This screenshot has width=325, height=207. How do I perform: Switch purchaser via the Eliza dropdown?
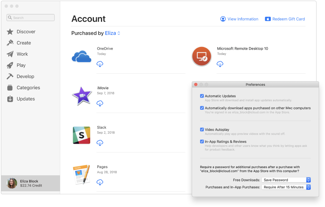tap(112, 33)
